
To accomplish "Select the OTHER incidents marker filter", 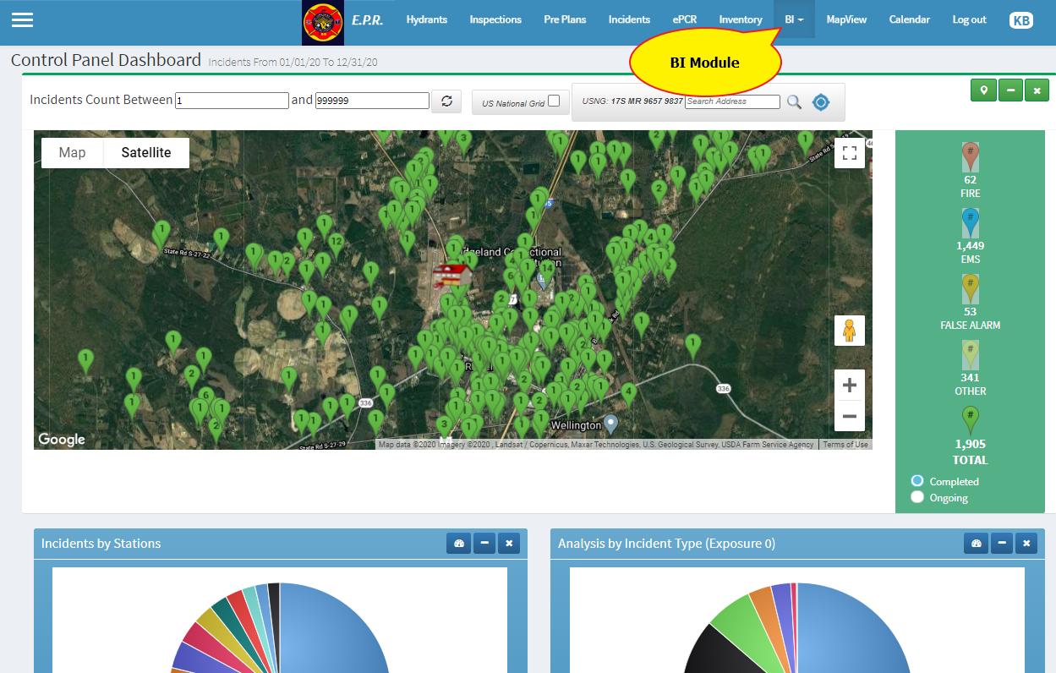I will 970,355.
